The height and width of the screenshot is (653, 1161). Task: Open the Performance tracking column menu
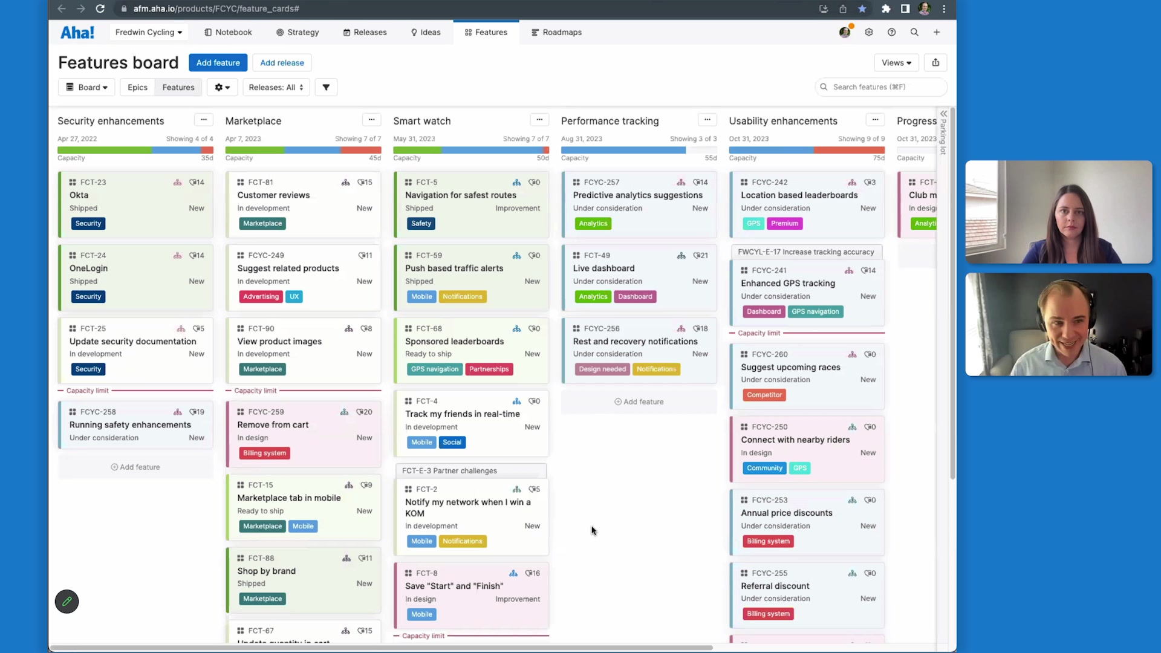point(707,120)
